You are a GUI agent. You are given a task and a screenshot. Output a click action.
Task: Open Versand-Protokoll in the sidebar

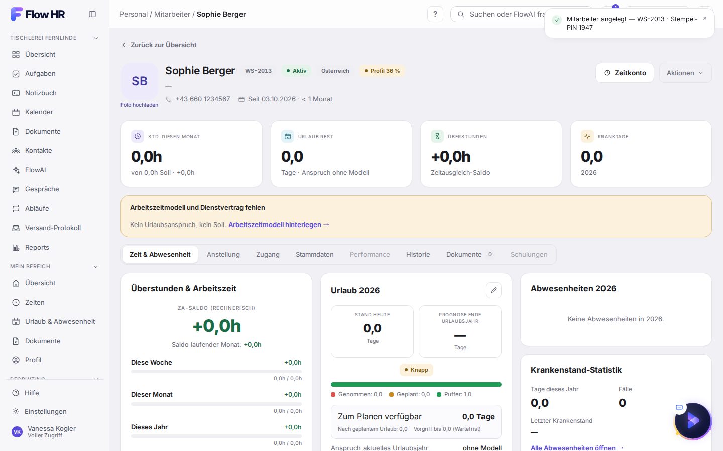pyautogui.click(x=55, y=228)
